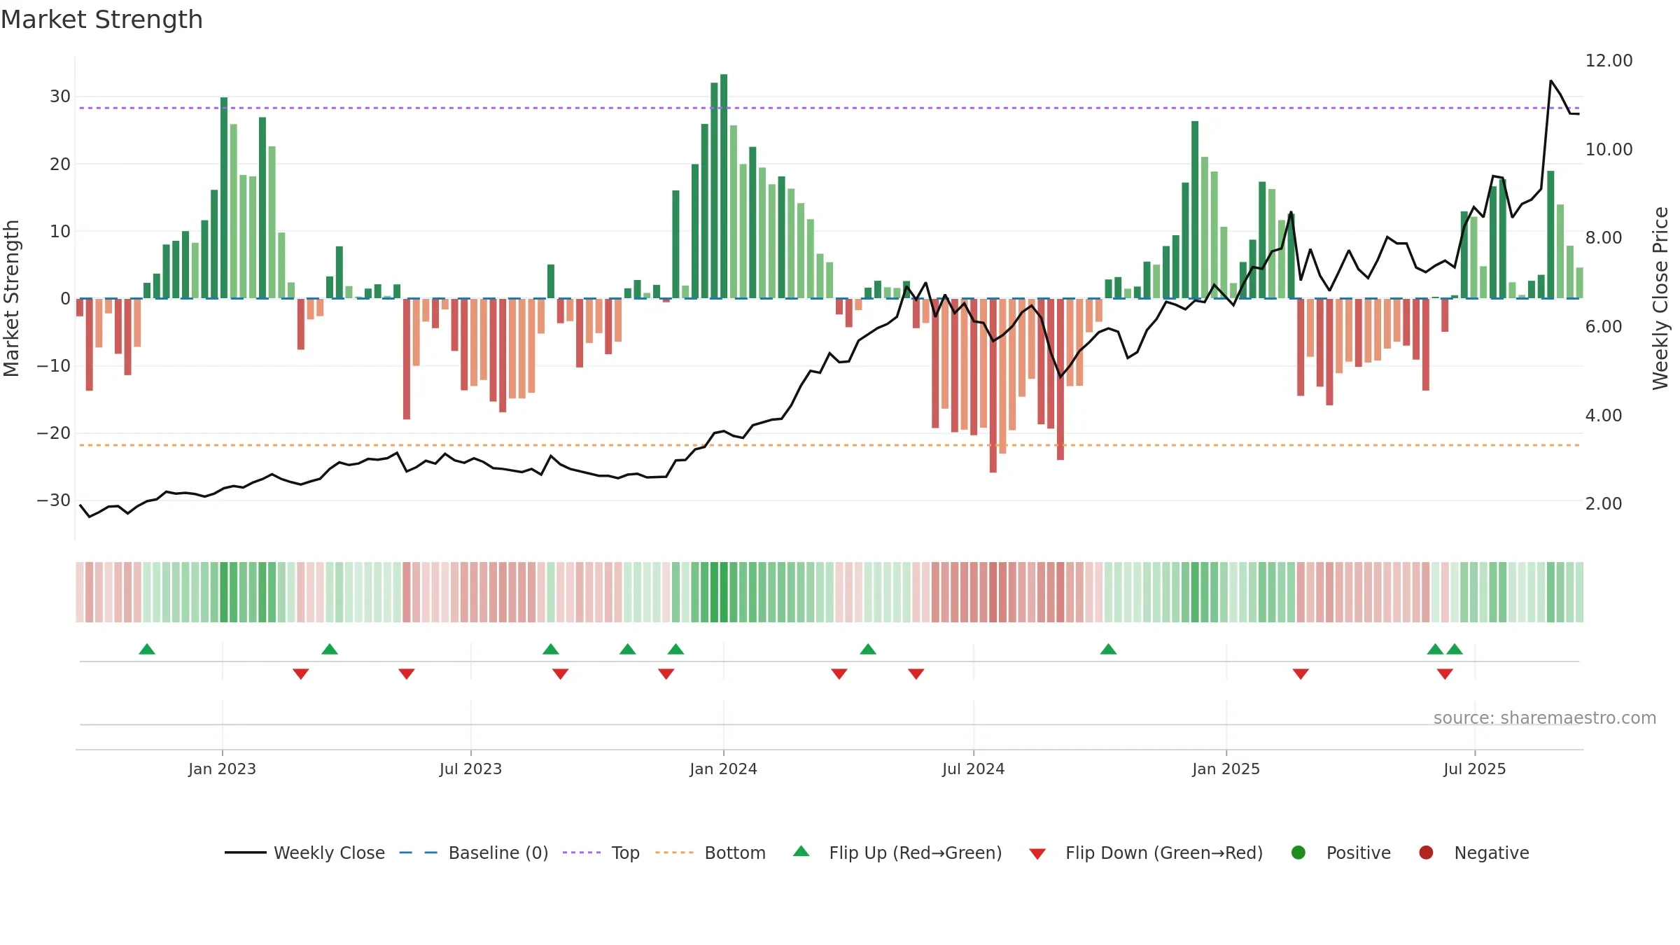Screen dimensions: 1680x945
Task: Click the 2.00 price axis value
Action: point(1604,503)
